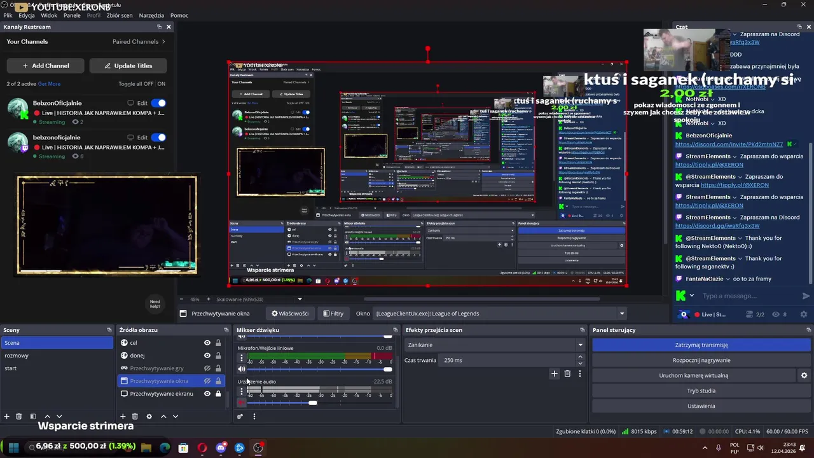
Task: Add a new source in Źródła obrazu
Action: 123,417
